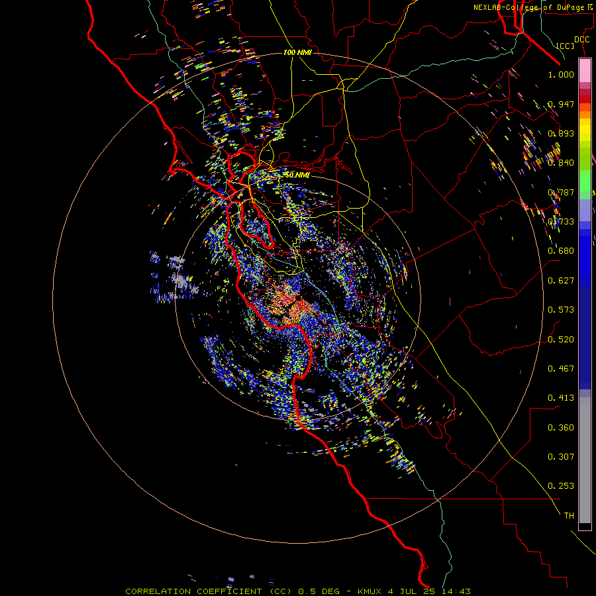Viewport: 596px width, 596px height.
Task: Click the 4 JUL 25 14:43 timestamp
Action: (x=429, y=591)
